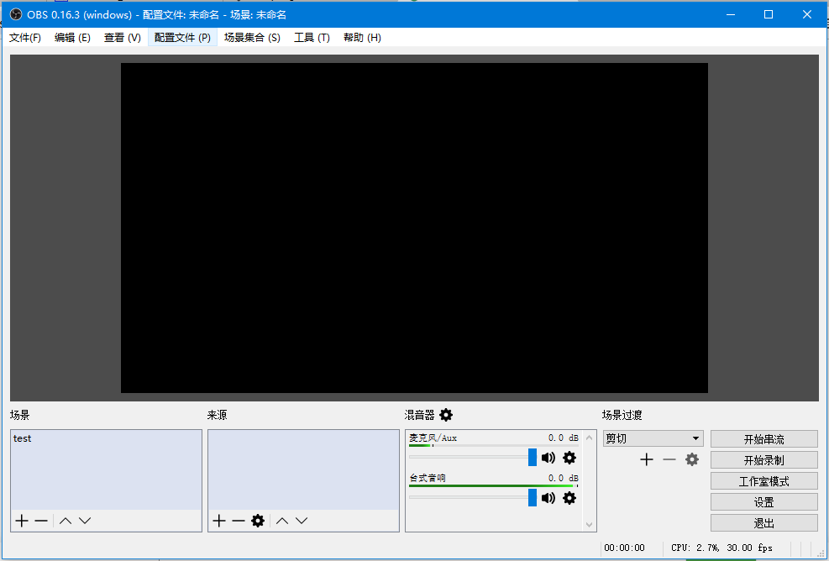Select the test scene in list

(23, 438)
